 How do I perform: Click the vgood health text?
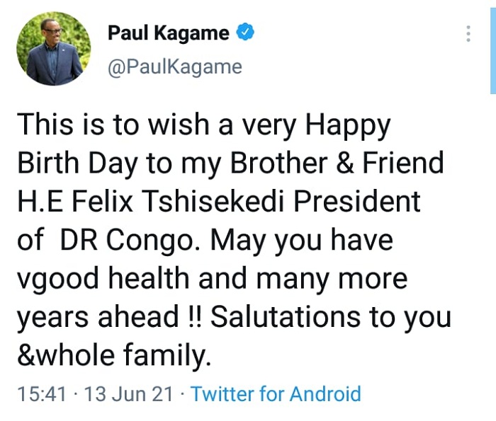[x=103, y=280]
